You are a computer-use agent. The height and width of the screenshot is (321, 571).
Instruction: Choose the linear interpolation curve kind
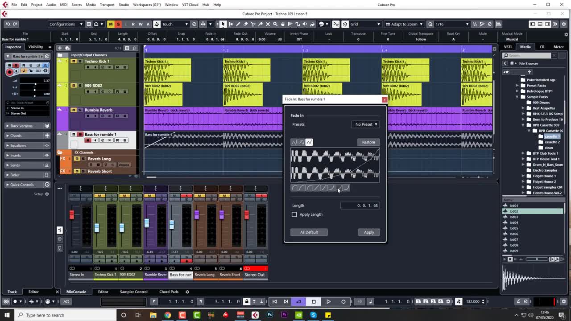pos(309,142)
